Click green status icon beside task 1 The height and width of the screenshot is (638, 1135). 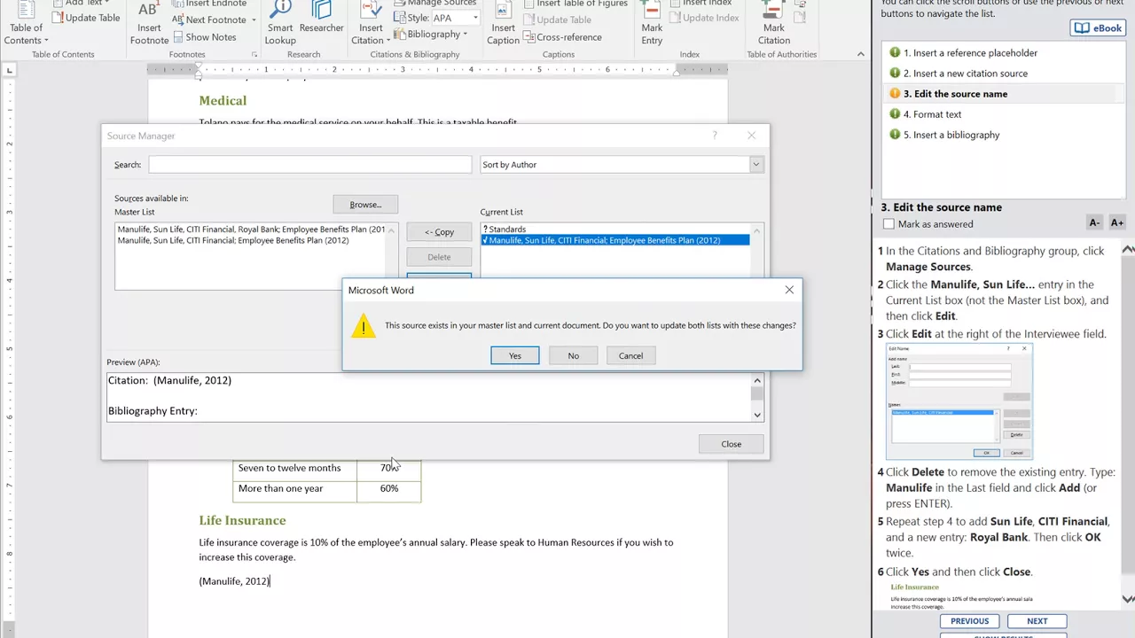(894, 52)
